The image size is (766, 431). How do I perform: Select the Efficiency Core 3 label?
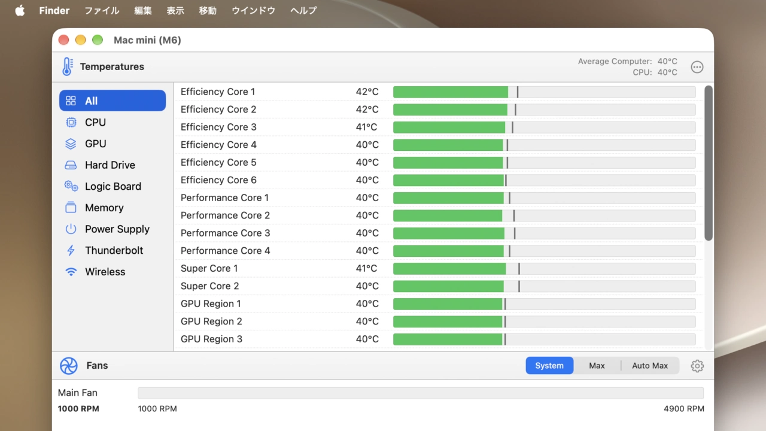pyautogui.click(x=218, y=127)
